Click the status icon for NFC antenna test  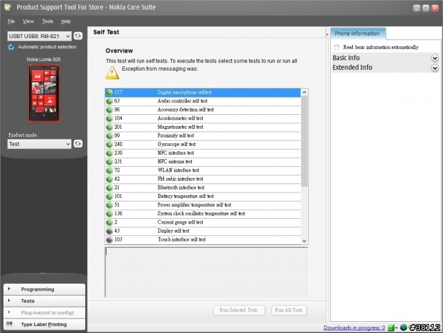(109, 162)
